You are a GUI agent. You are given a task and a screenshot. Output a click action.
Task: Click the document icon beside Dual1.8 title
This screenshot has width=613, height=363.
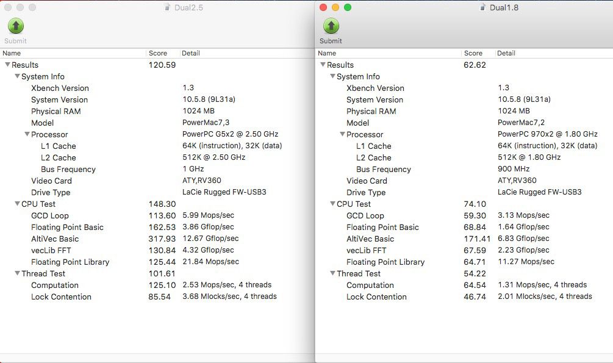pyautogui.click(x=483, y=7)
